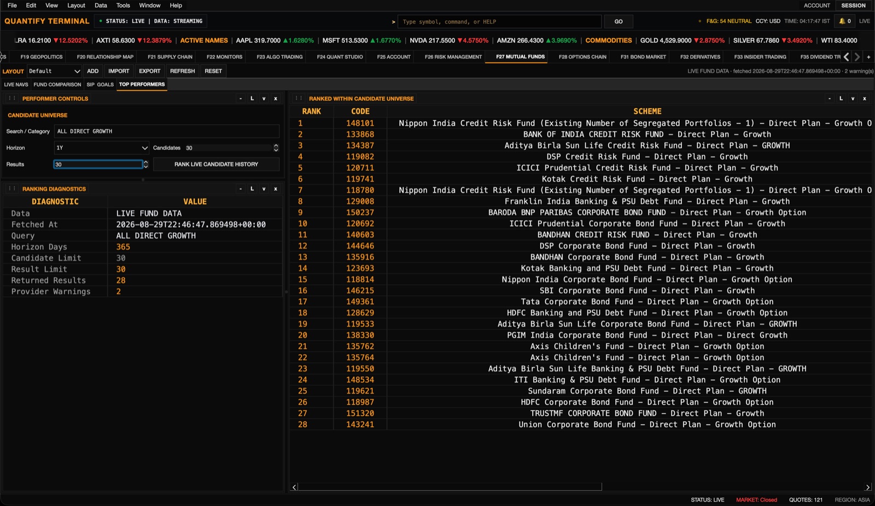Screen dimensions: 875x506
Task: Open the Horizon 1Y dropdown
Action: (x=102, y=148)
